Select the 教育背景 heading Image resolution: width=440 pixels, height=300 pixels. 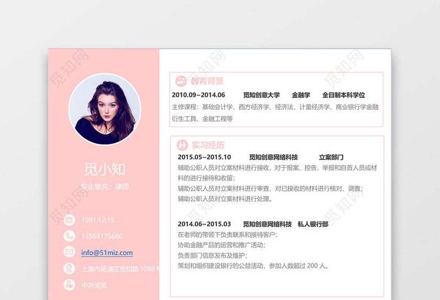pyautogui.click(x=207, y=81)
